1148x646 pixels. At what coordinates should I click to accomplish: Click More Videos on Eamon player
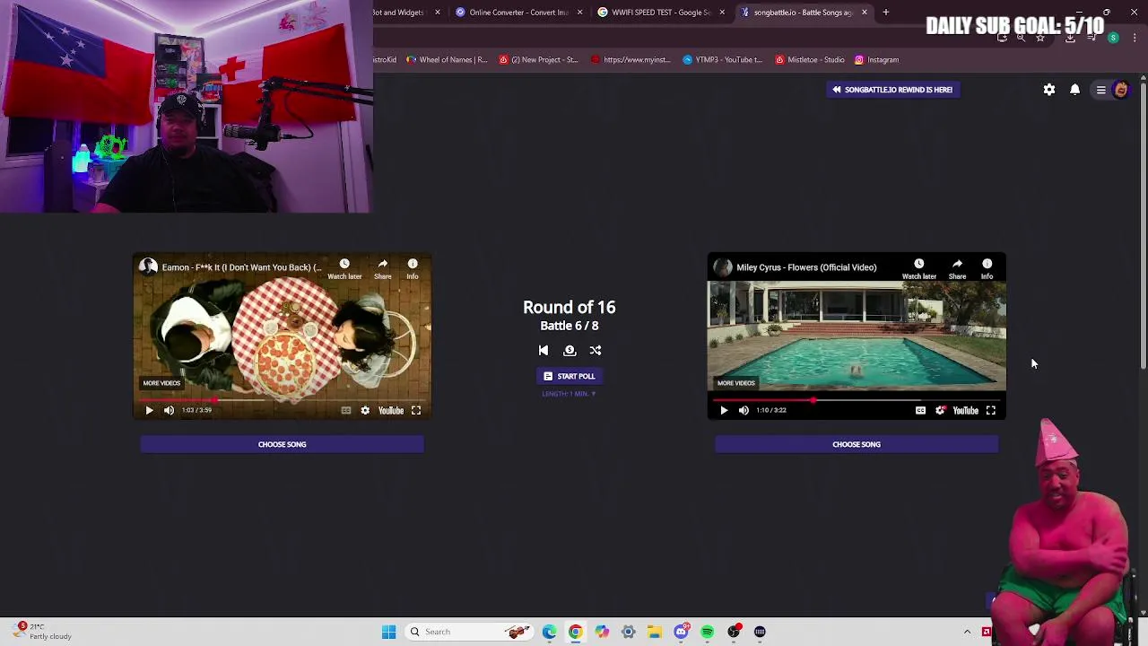click(x=161, y=383)
